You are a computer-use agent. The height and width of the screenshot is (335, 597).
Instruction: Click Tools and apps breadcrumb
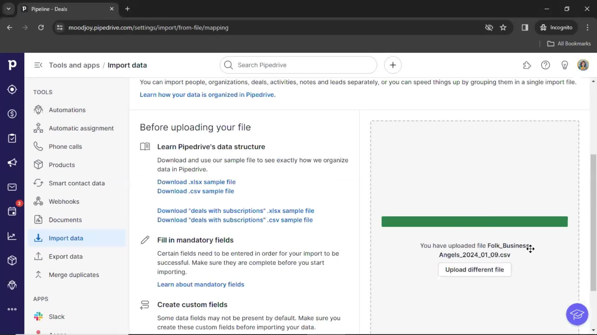[x=74, y=65]
